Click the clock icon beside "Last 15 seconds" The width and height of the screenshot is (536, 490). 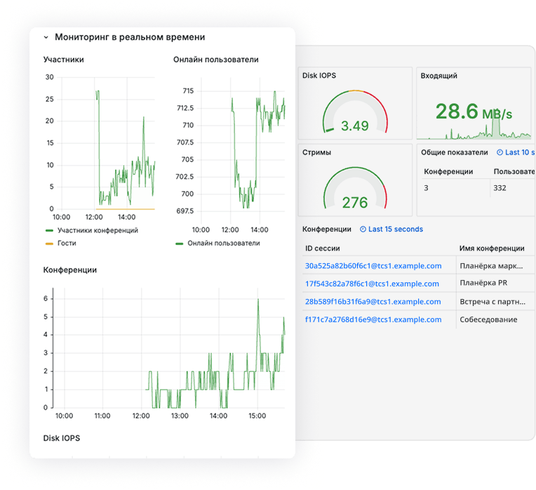pos(363,229)
